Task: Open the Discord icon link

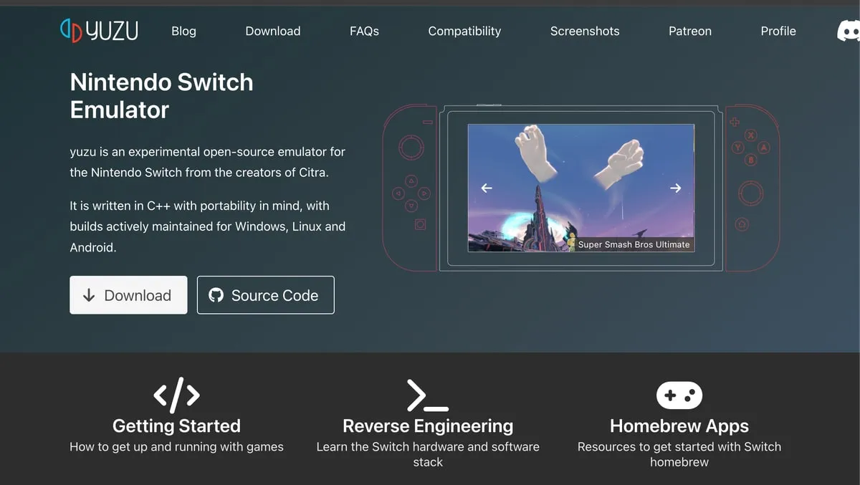Action: 849,31
